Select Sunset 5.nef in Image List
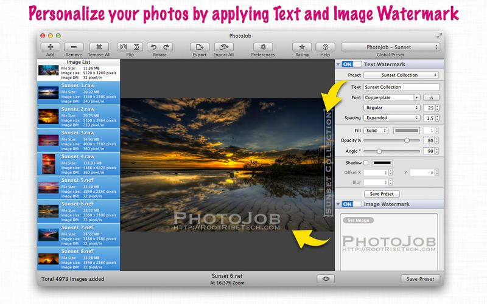Image resolution: width=487 pixels, height=304 pixels. [x=79, y=188]
